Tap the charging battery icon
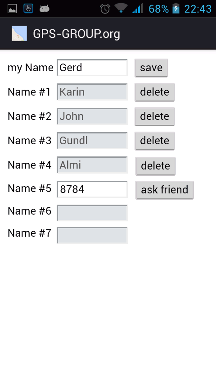Image resolution: width=216 pixels, height=385 pixels. pyautogui.click(x=176, y=9)
